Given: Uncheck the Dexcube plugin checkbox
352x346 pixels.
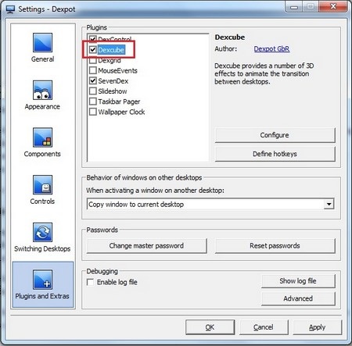Looking at the screenshot, I should click(93, 49).
